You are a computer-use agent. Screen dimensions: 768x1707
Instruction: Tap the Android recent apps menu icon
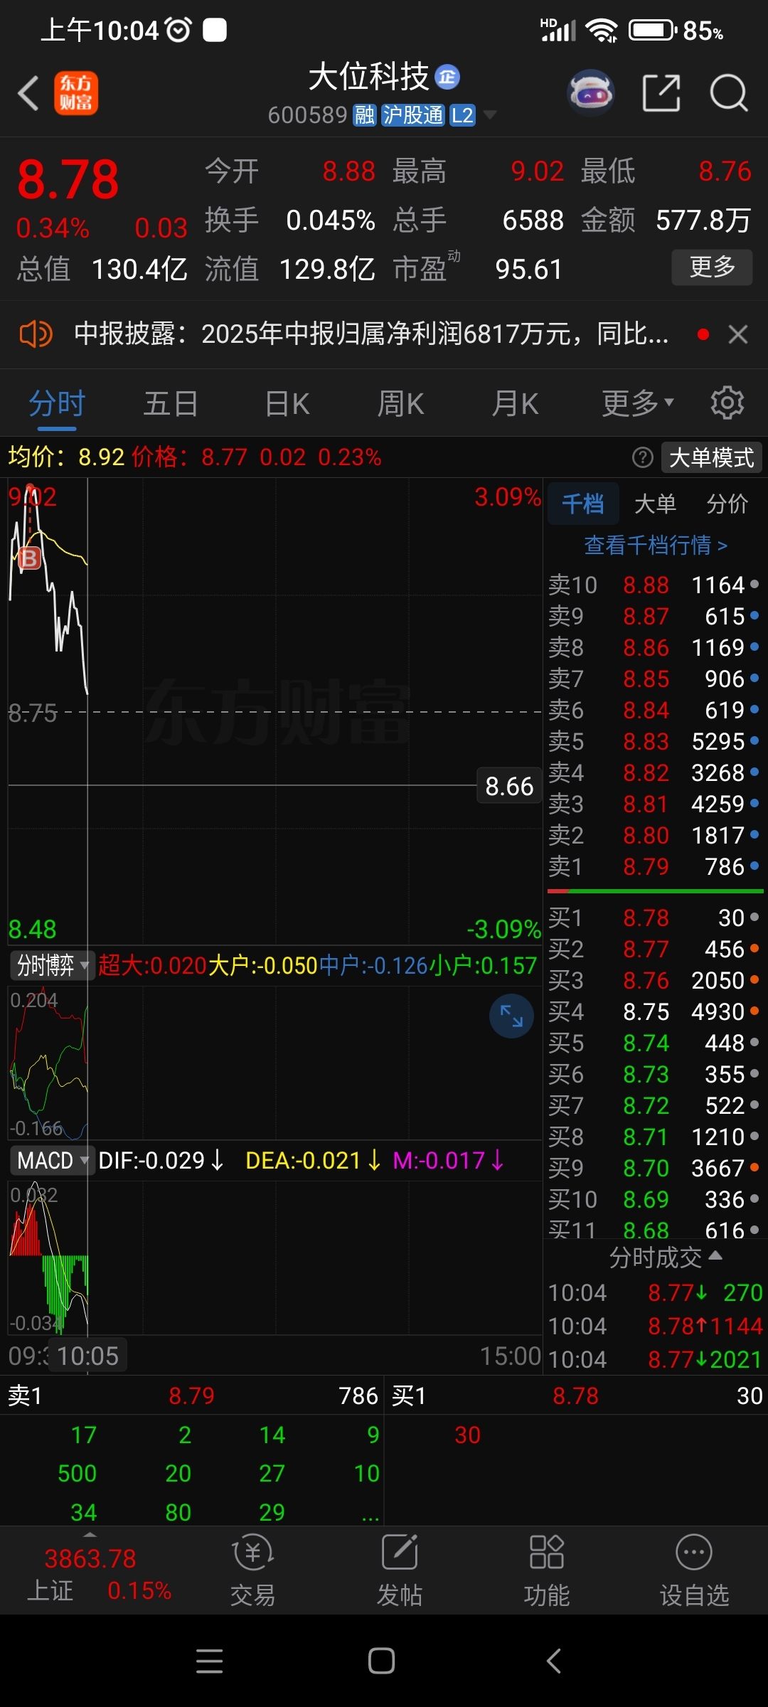[x=209, y=1661]
